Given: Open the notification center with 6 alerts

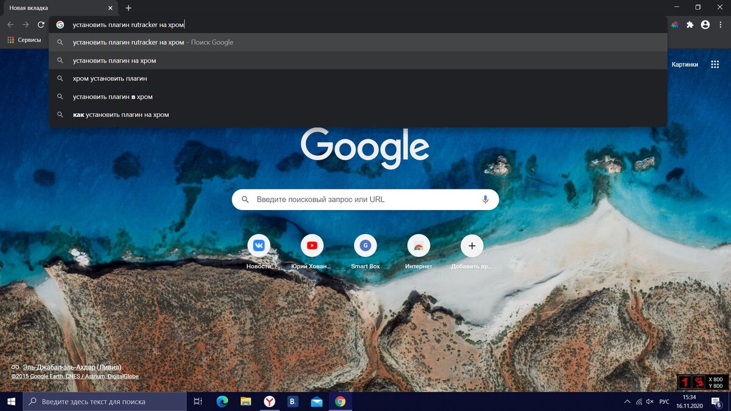Looking at the screenshot, I should tap(716, 402).
